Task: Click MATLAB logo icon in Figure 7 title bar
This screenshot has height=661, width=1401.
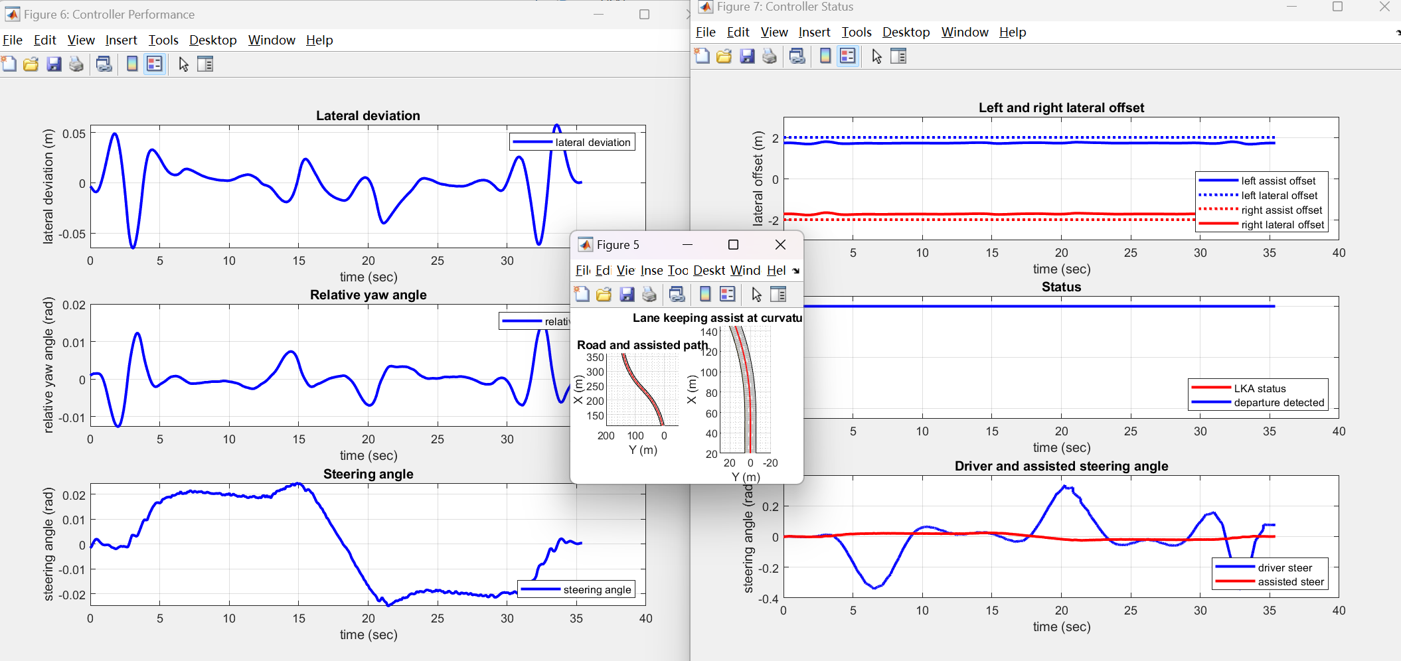Action: coord(706,7)
